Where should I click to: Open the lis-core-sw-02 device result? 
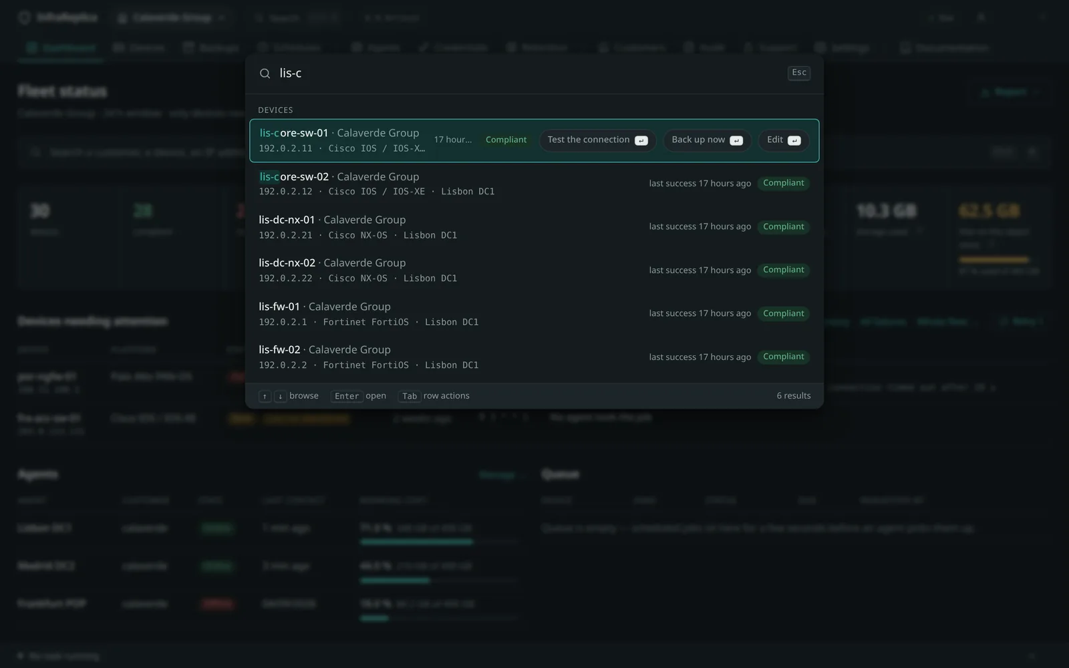click(x=534, y=184)
